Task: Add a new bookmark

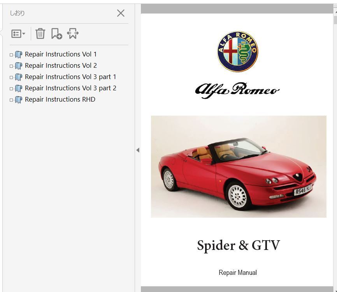Action: click(56, 33)
